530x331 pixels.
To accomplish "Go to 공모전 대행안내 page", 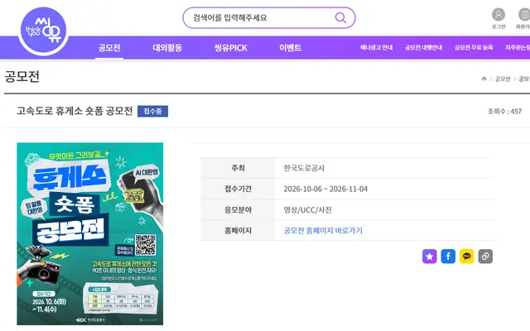I will coord(423,48).
